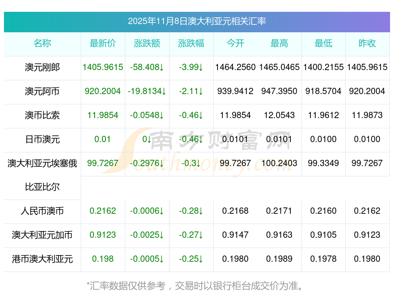Click latest price 11.9854 in green
Image resolution: width=394 pixels, height=298 pixels.
[x=103, y=115]
